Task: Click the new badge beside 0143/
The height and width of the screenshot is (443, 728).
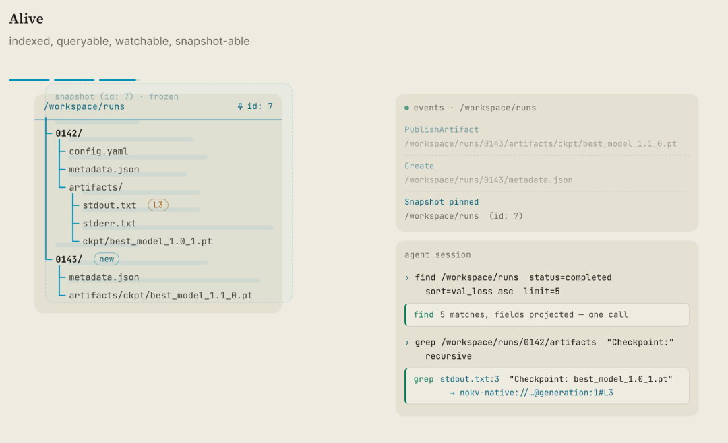Action: coord(107,259)
